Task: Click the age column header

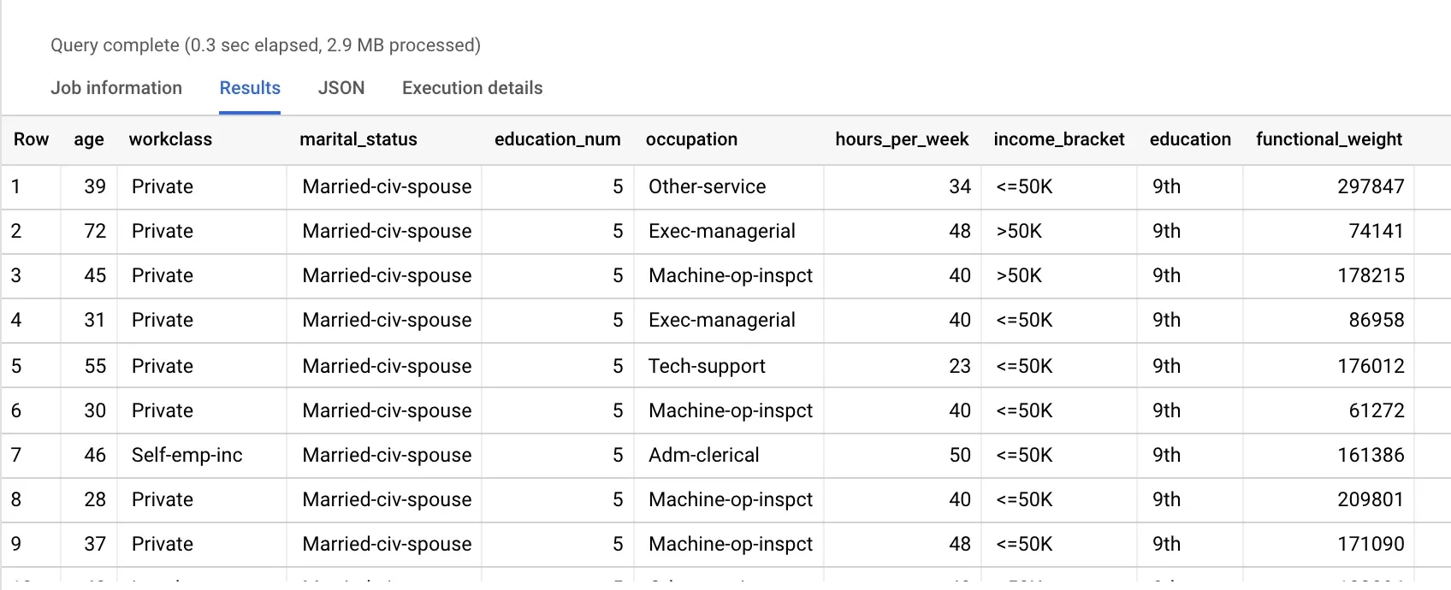Action: click(89, 139)
